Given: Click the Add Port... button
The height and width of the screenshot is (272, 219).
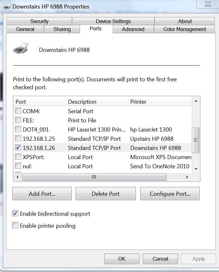Looking at the screenshot, I should point(42,194).
